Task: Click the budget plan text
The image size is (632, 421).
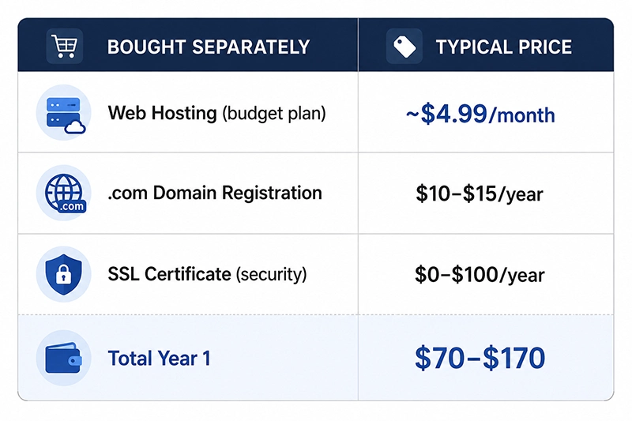Action: (274, 114)
